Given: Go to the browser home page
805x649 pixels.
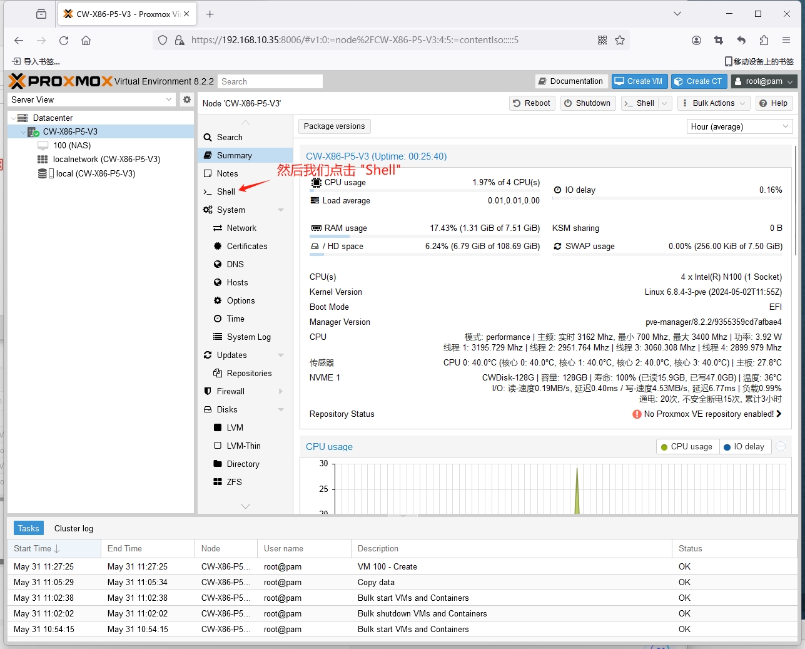Looking at the screenshot, I should tap(86, 40).
